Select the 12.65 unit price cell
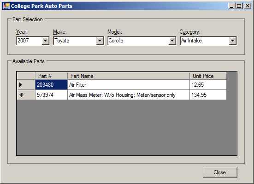The height and width of the screenshot is (184, 254). pos(208,85)
